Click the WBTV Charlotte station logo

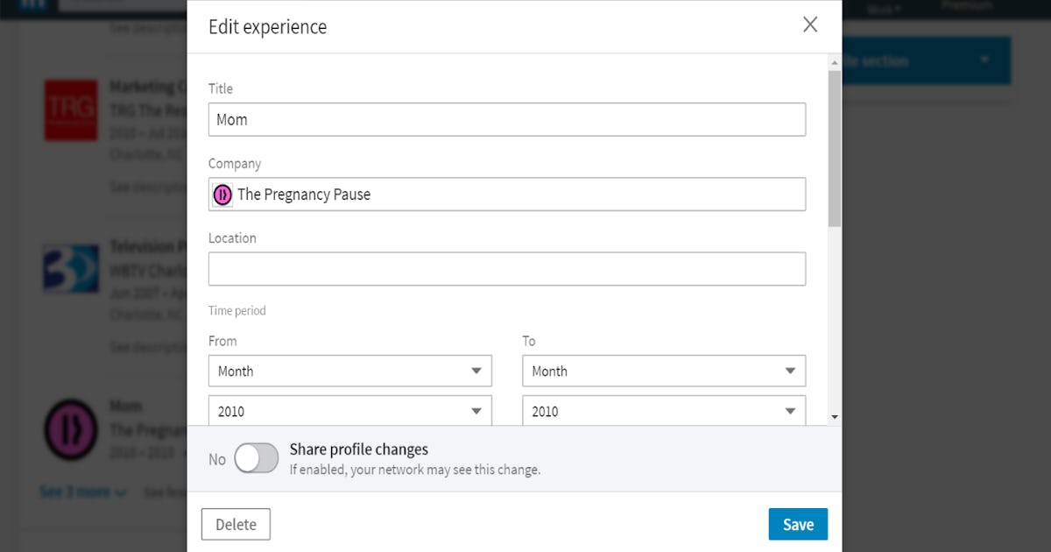pos(71,270)
